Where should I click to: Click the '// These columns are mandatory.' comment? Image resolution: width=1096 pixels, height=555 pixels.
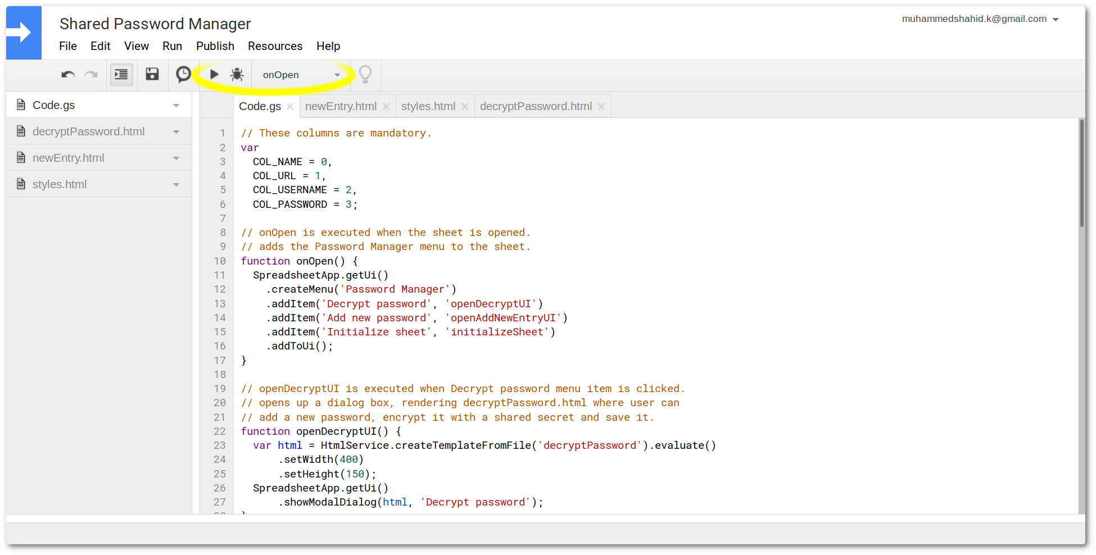point(336,133)
